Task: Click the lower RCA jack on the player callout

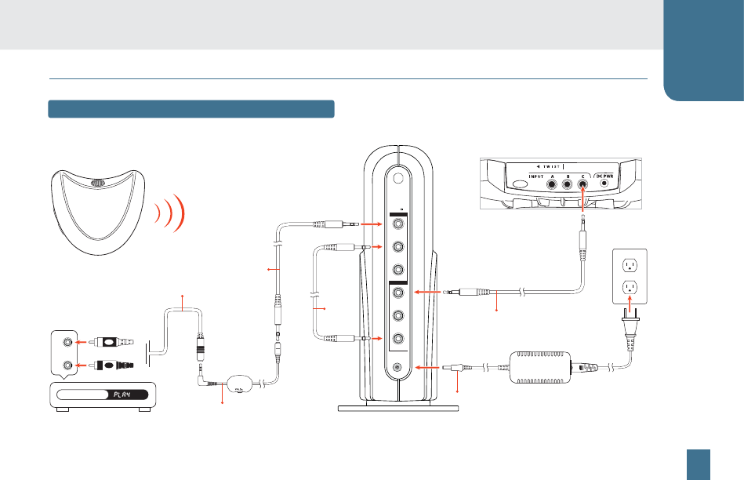Action: [69, 365]
